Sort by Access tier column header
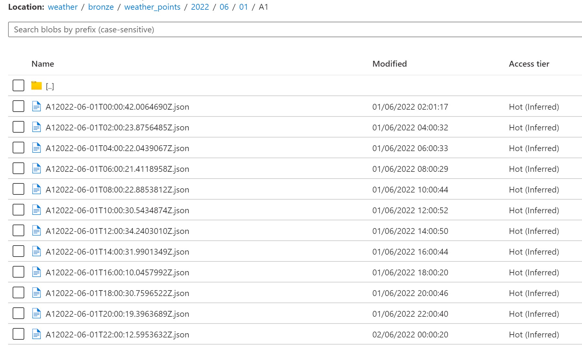 coord(529,64)
